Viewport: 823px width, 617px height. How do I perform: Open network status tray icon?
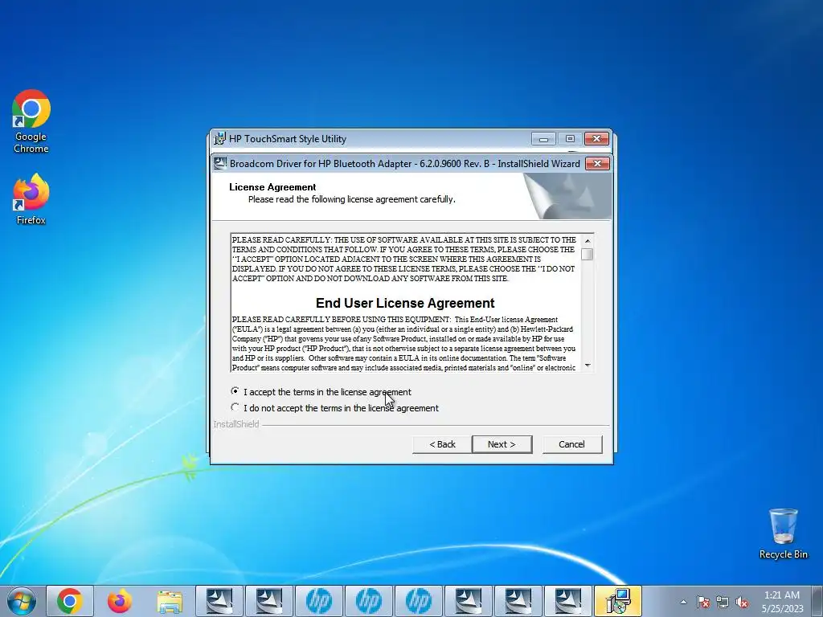click(723, 602)
